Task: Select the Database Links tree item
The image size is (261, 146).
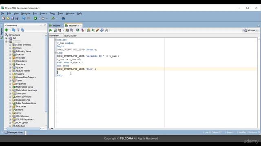Action: click(x=23, y=100)
